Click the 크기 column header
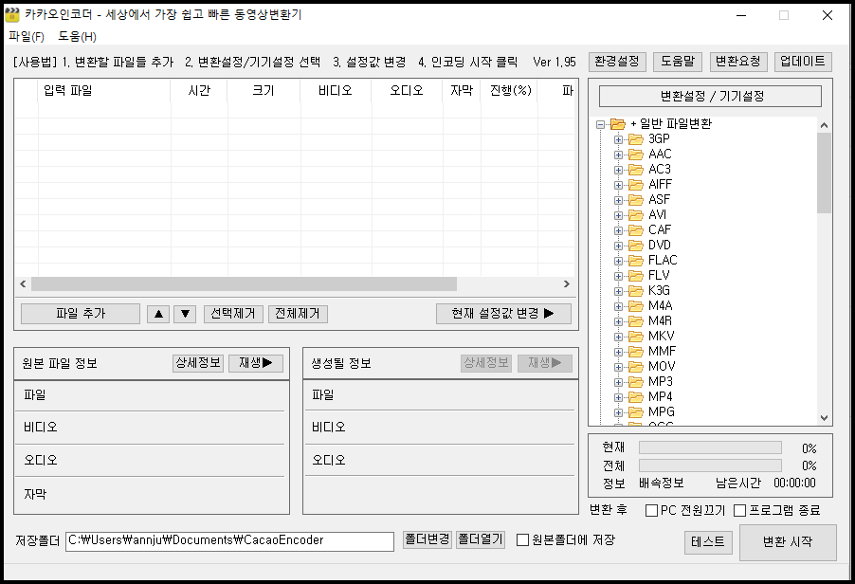 click(264, 90)
